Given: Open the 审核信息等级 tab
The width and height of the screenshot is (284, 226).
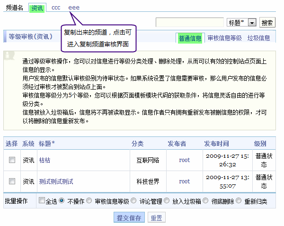Looking at the screenshot, I should (x=224, y=38).
